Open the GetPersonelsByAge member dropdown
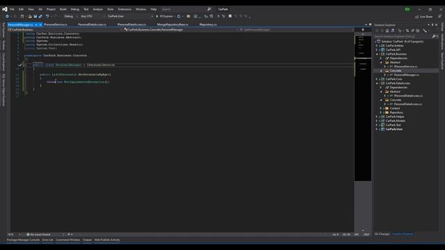Screen dimensions: 445x250 [297, 29]
